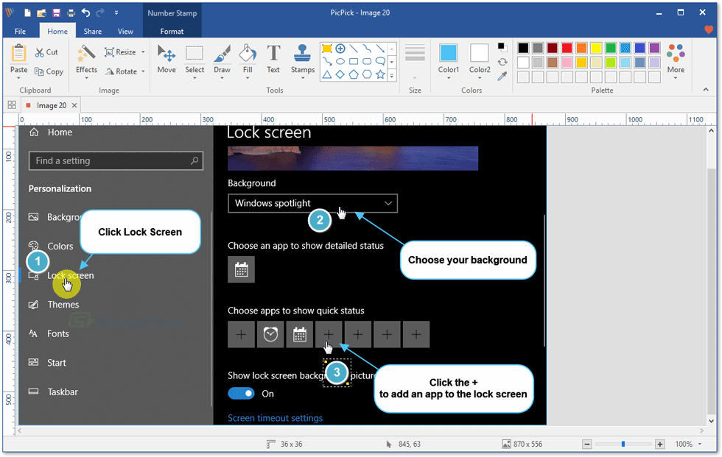
Task: Save the image from quick access toolbar
Action: (x=56, y=13)
